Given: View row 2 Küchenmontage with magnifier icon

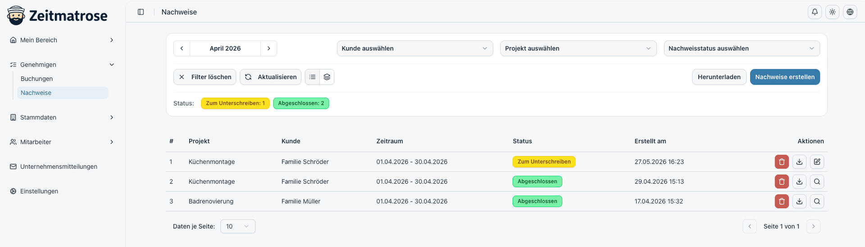Looking at the screenshot, I should click(x=817, y=181).
